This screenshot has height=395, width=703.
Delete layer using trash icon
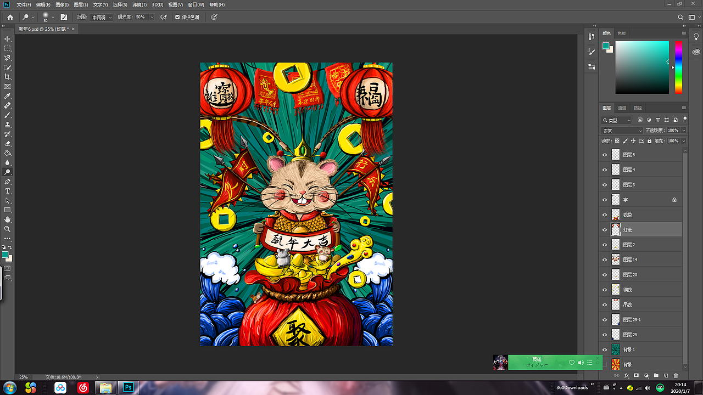(676, 376)
